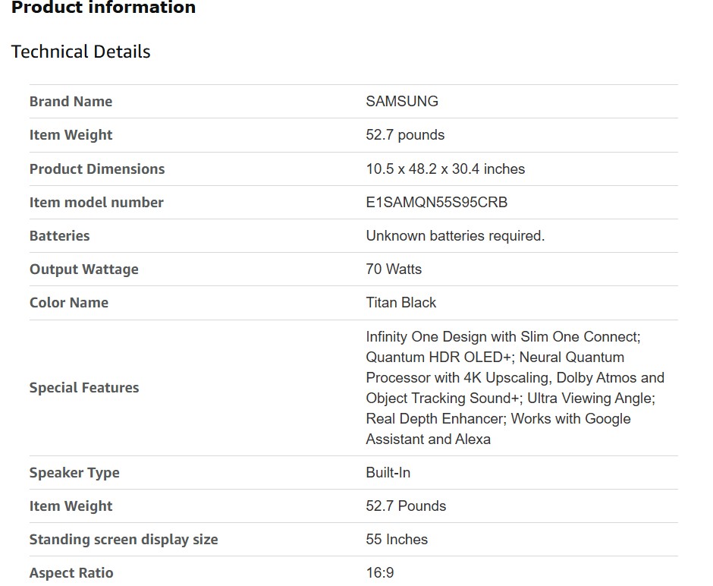The image size is (713, 586).
Task: Select the Speaker Type label
Action: [x=74, y=473]
